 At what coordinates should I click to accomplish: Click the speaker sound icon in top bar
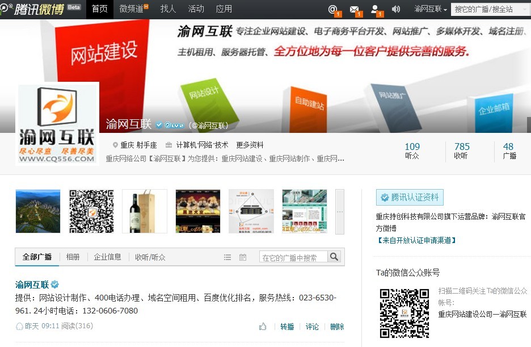tap(396, 9)
